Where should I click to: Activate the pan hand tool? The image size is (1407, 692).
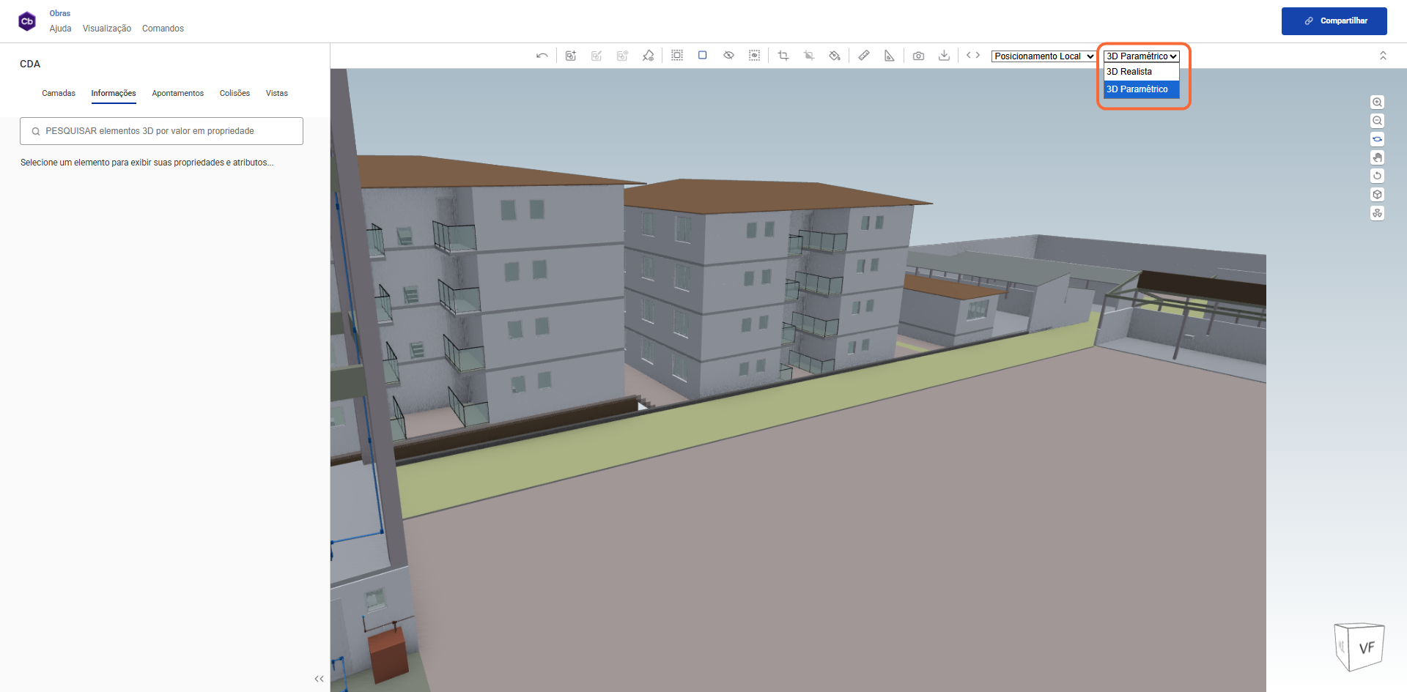tap(1377, 157)
